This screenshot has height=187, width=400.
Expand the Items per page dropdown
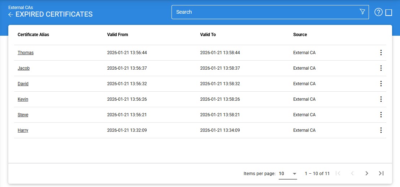pyautogui.click(x=288, y=174)
